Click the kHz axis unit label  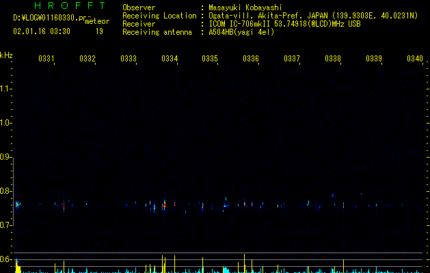(x=6, y=55)
